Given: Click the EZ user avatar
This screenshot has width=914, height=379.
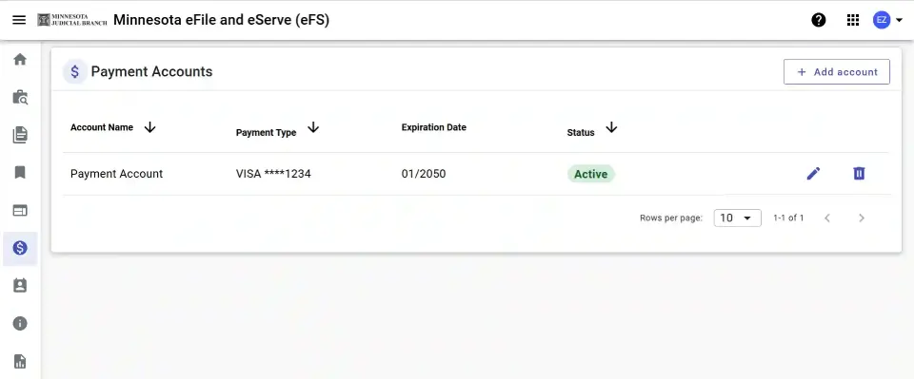Looking at the screenshot, I should click(882, 20).
